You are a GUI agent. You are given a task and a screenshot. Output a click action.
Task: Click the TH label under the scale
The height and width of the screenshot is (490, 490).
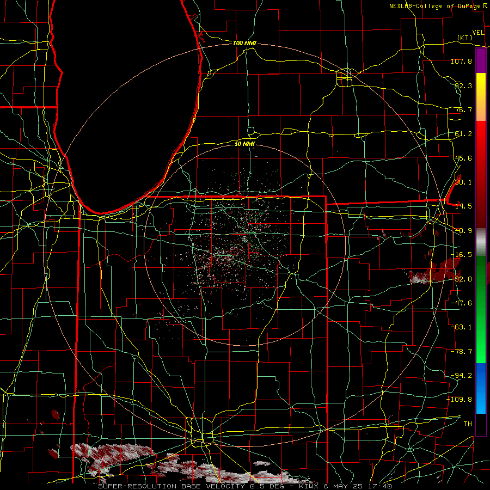pos(468,424)
